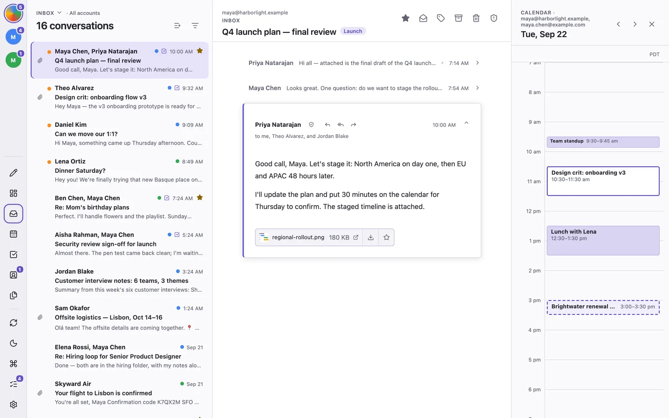The width and height of the screenshot is (669, 418).
Task: Collapse Priya's 10:00 AM message
Action: [466, 123]
